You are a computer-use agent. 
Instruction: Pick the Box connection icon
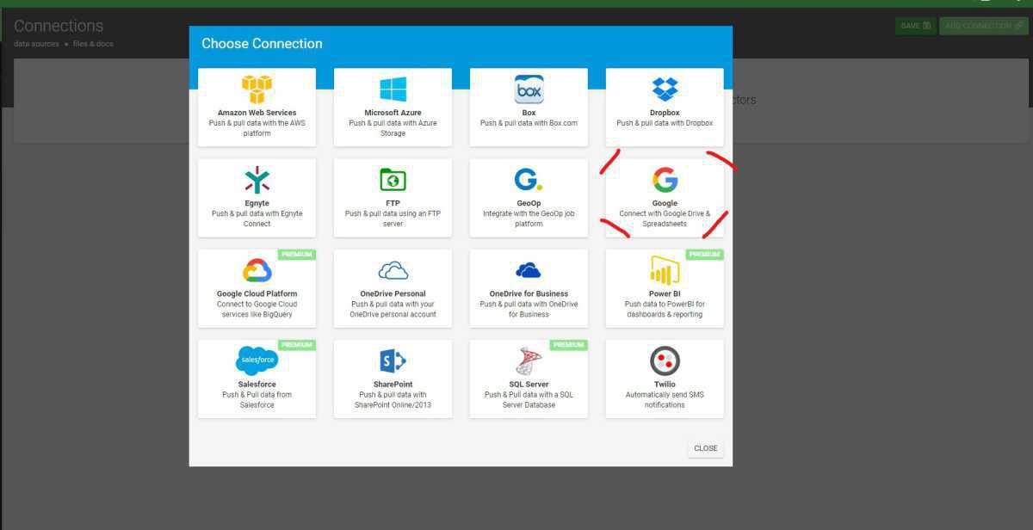(529, 89)
